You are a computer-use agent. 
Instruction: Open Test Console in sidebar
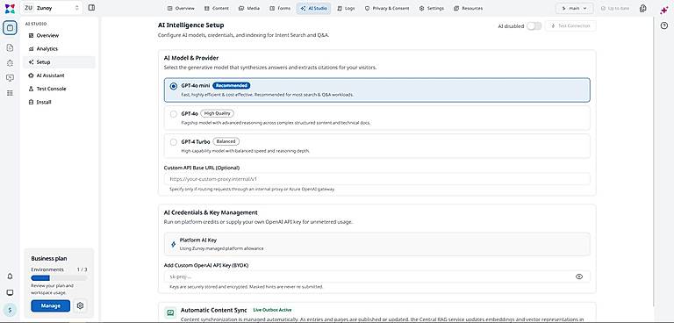point(60,89)
